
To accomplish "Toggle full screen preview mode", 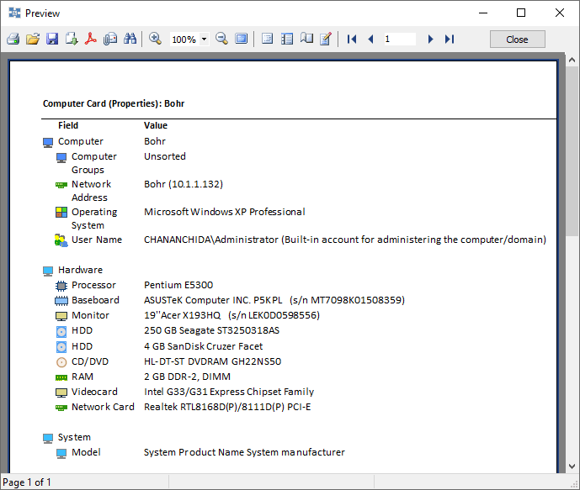I will point(241,39).
